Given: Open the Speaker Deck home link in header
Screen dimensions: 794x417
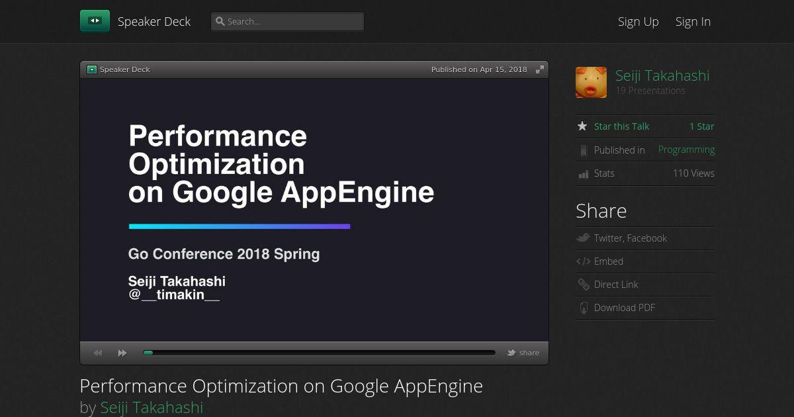Looking at the screenshot, I should (x=154, y=21).
